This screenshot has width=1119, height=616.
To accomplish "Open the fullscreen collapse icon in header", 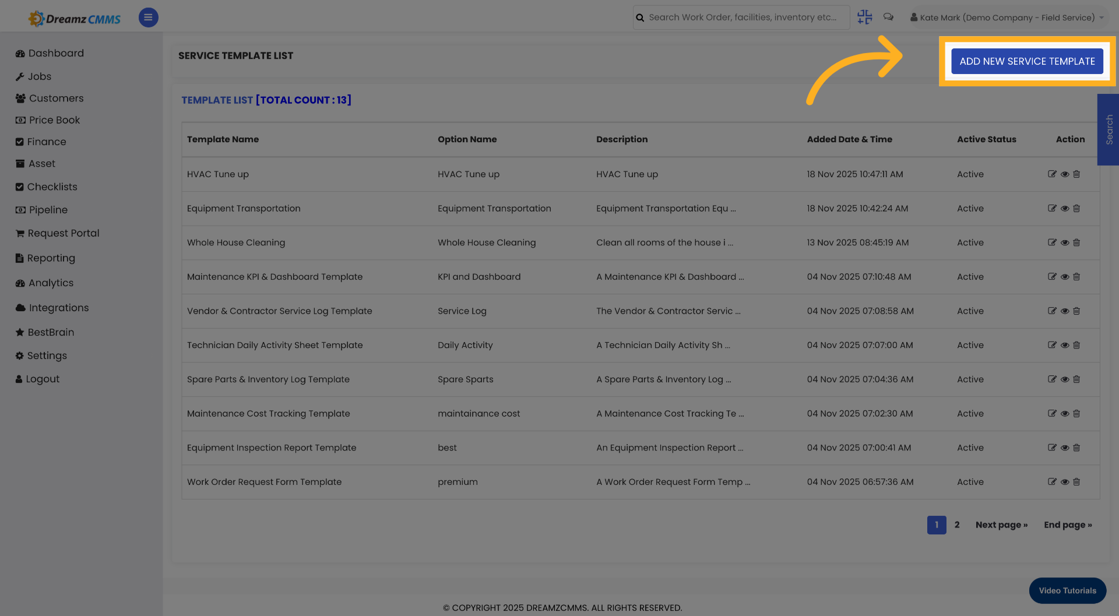I will pos(865,17).
